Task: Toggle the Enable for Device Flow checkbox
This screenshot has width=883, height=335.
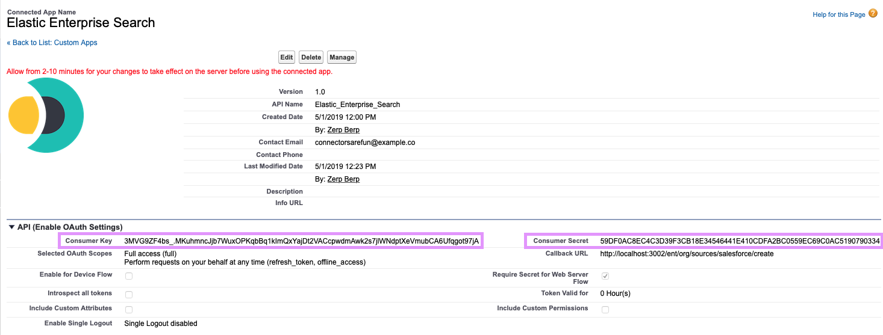Action: [x=129, y=277]
